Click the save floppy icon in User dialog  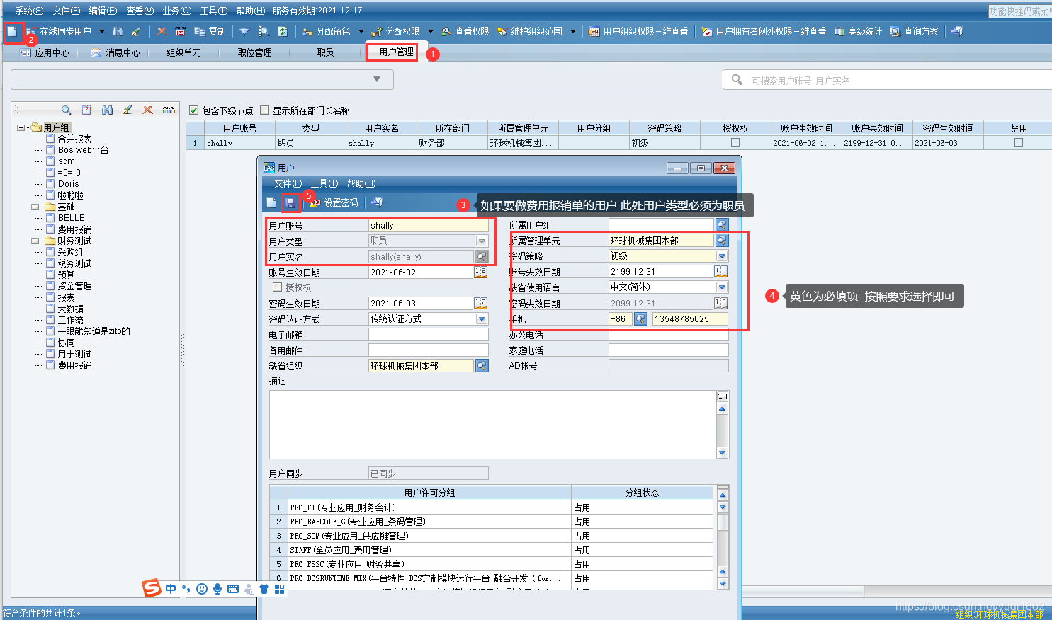coord(290,203)
